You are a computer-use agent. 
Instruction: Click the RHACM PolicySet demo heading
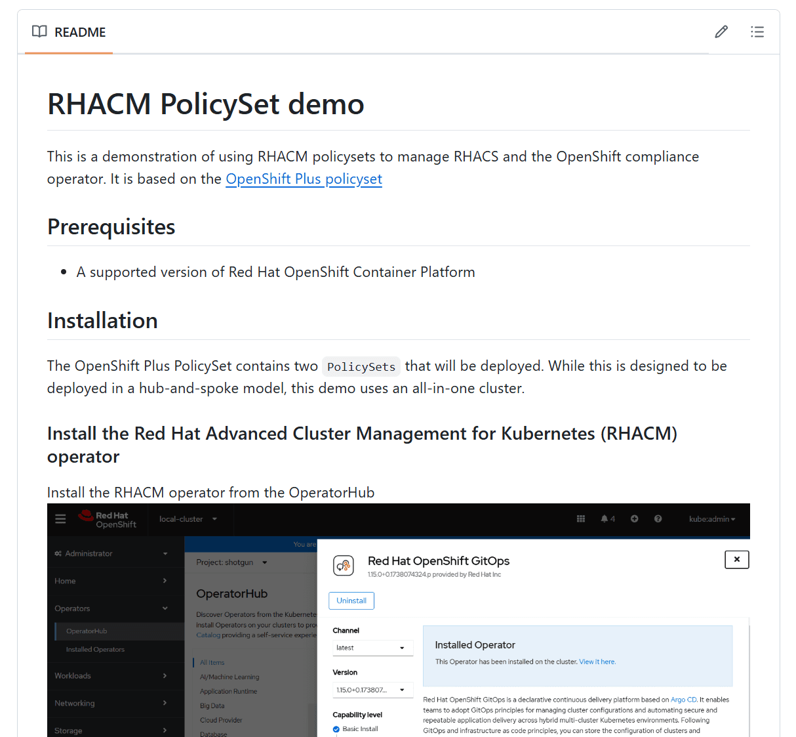(205, 104)
